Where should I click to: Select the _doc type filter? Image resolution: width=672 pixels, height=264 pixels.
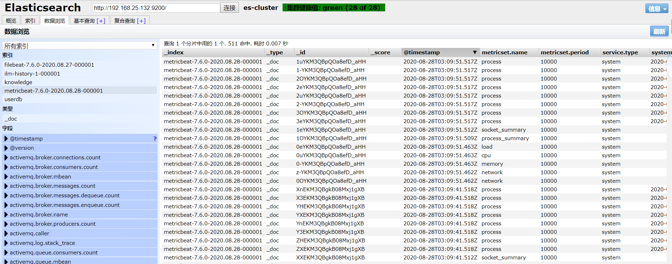(80, 119)
